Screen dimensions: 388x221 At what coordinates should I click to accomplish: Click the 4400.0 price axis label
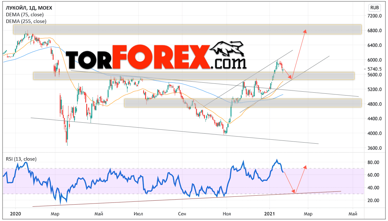click(x=375, y=119)
